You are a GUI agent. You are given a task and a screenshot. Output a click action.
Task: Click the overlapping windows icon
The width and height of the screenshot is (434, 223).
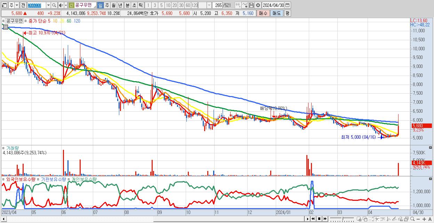(365, 219)
